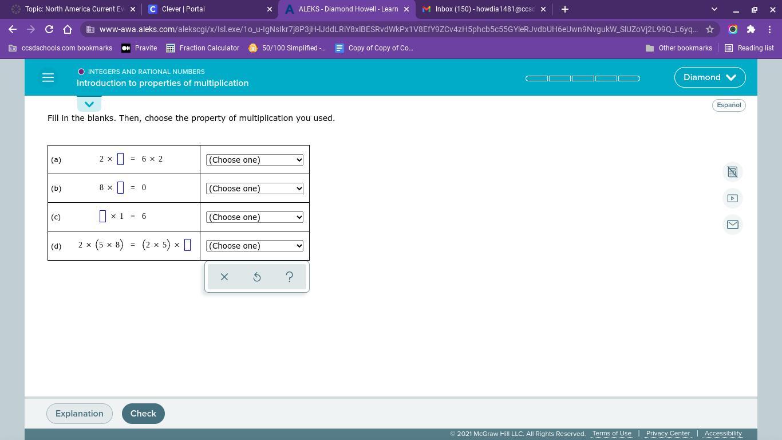Open the ALEKS hamburger menu
The width and height of the screenshot is (782, 440).
[x=48, y=77]
